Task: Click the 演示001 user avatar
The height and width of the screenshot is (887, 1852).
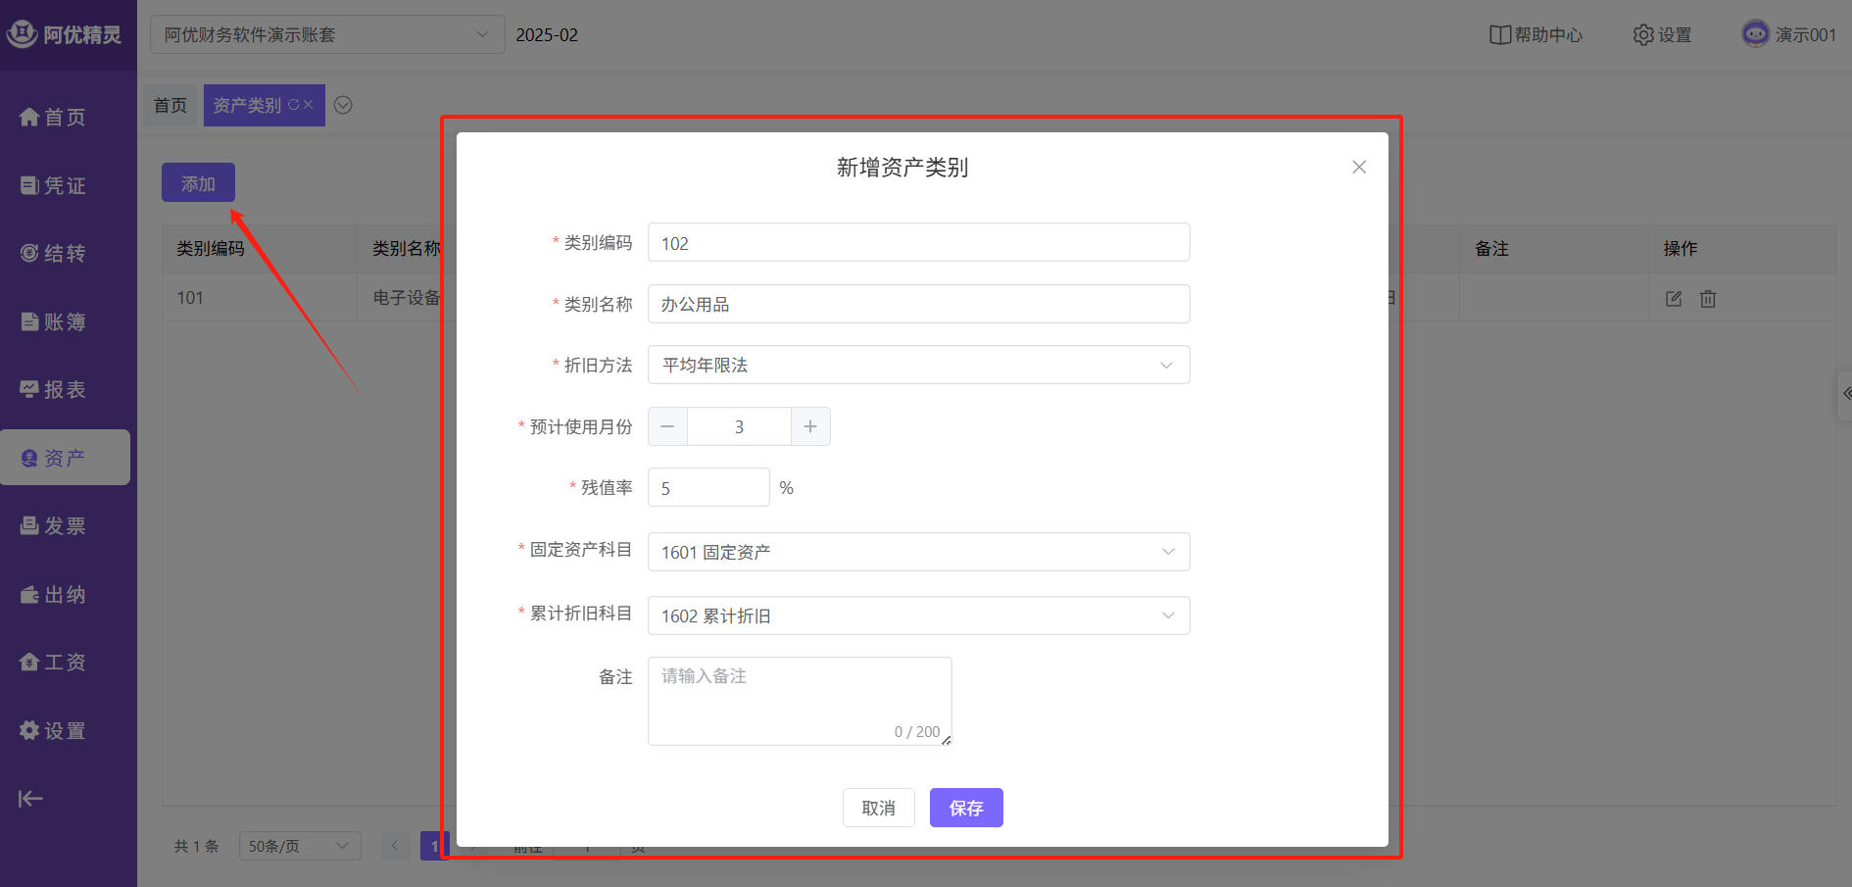Action: pyautogui.click(x=1755, y=34)
